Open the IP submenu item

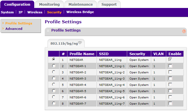pos(20,12)
